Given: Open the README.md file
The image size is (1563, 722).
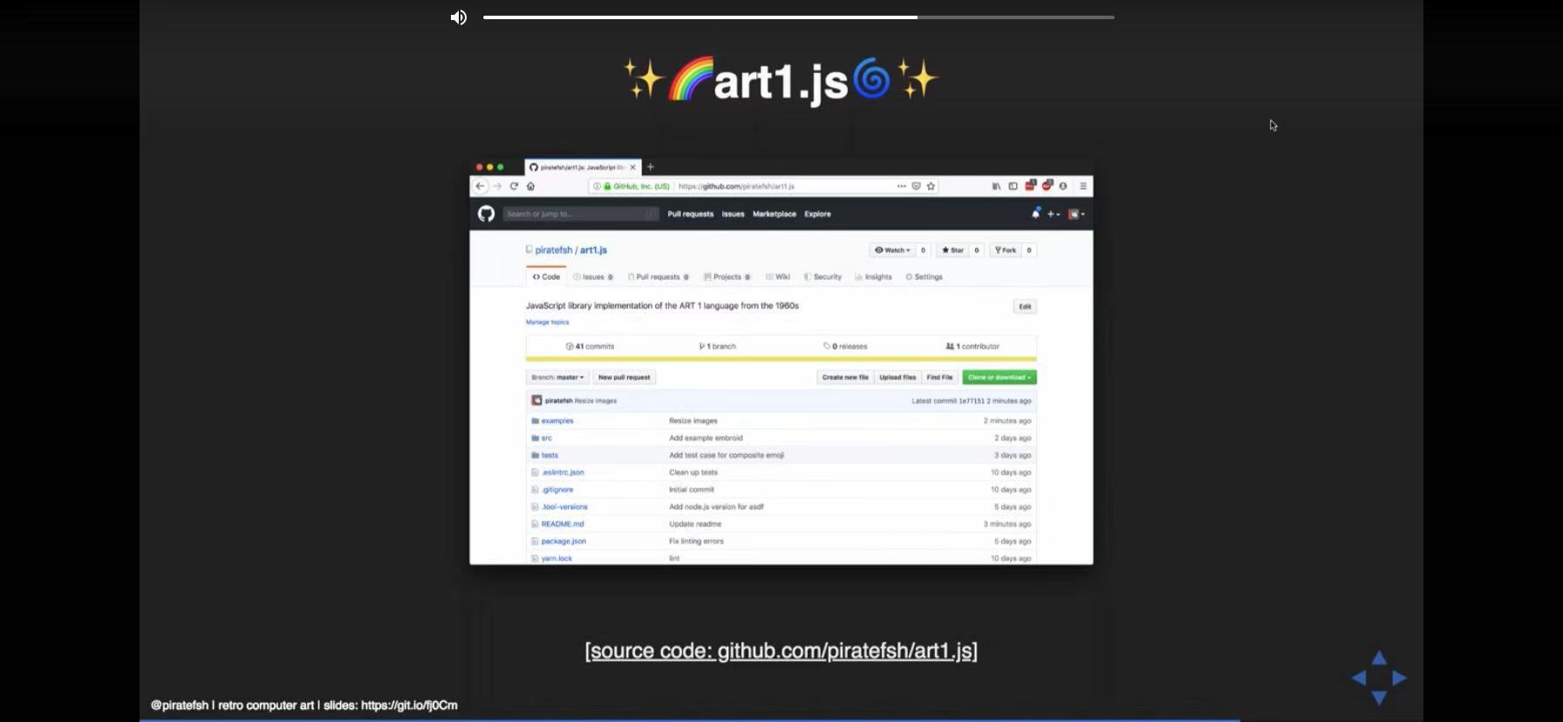Looking at the screenshot, I should point(563,524).
